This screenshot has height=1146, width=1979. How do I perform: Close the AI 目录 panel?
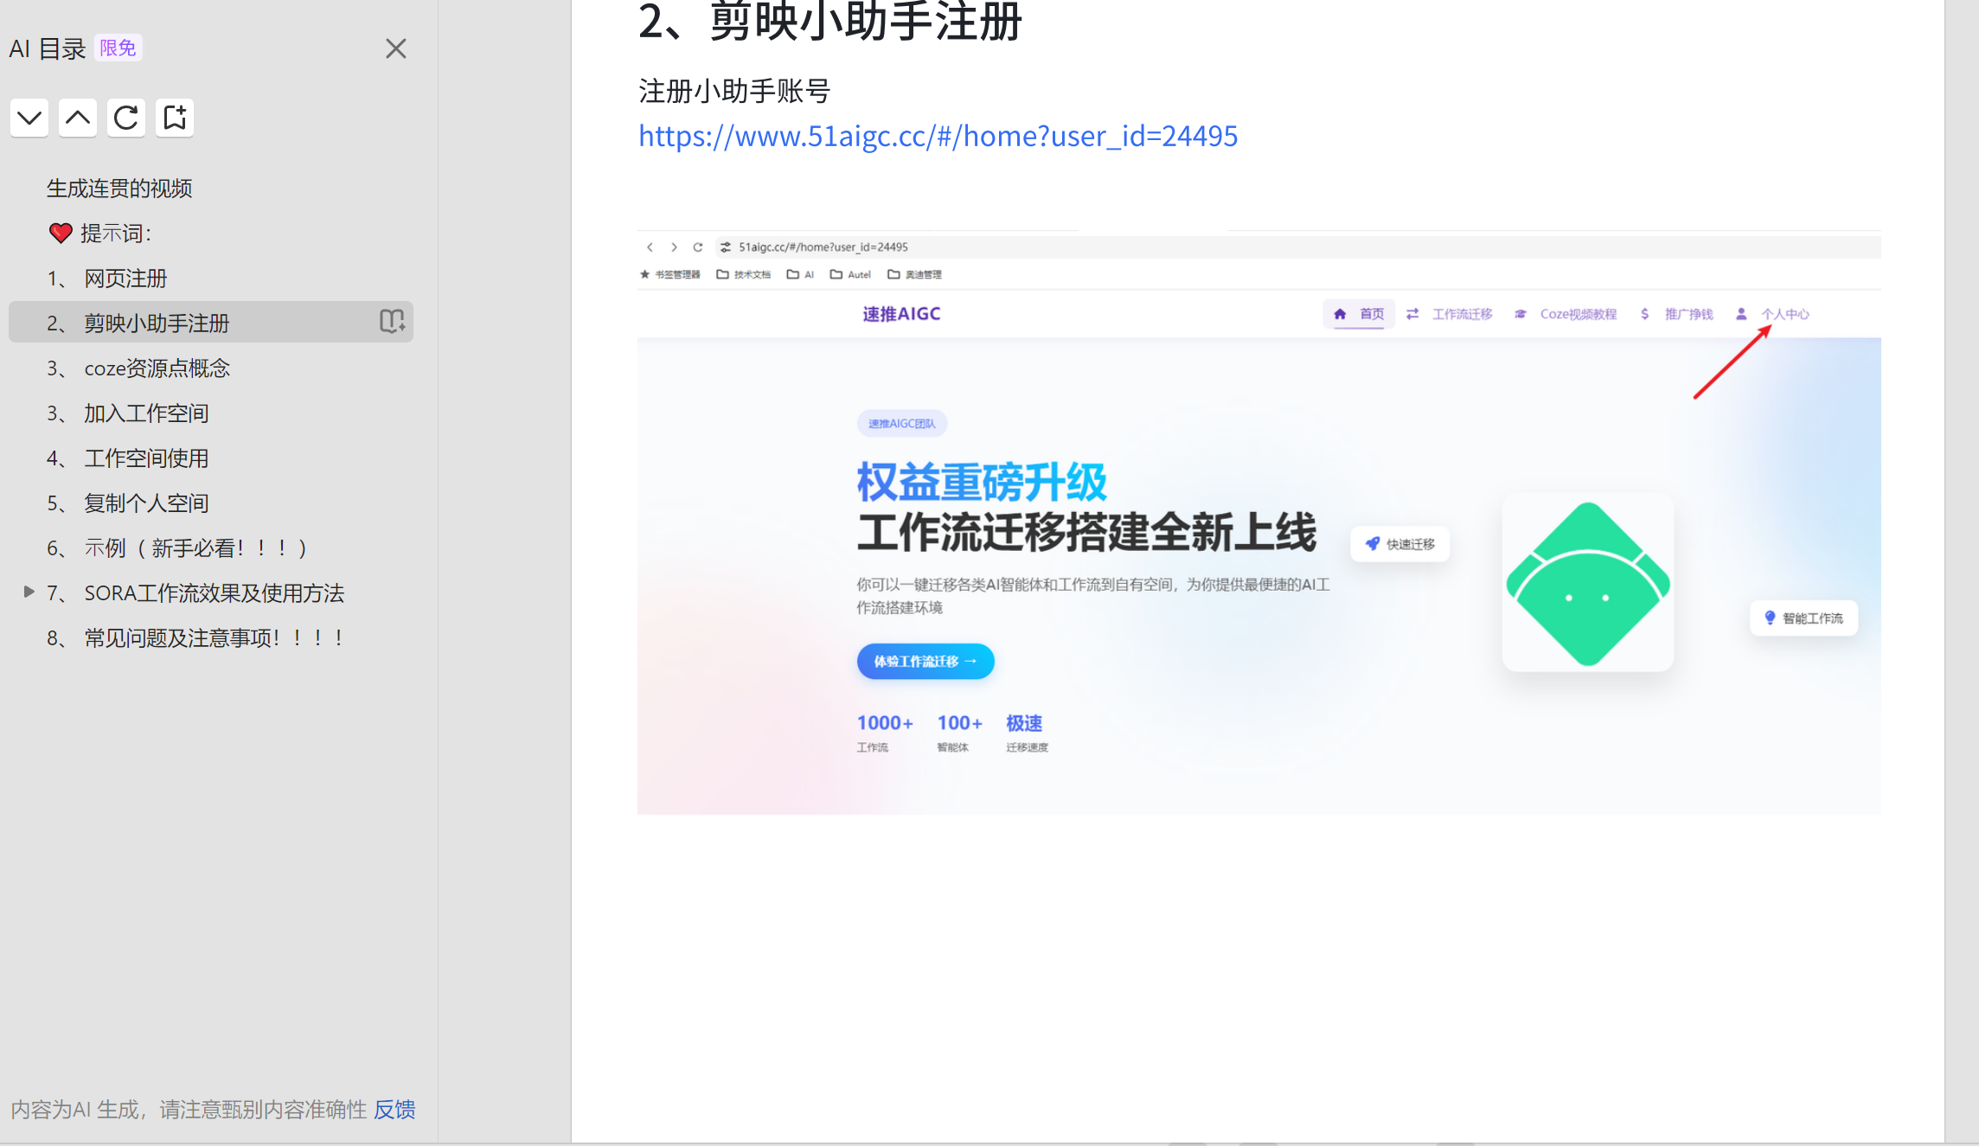click(x=395, y=48)
